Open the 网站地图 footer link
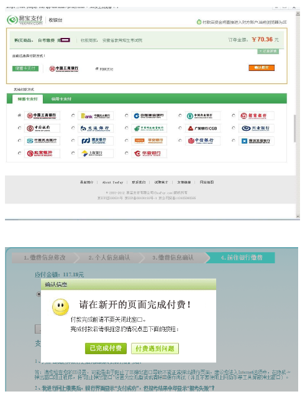This screenshot has width=305, height=394. pyautogui.click(x=207, y=182)
